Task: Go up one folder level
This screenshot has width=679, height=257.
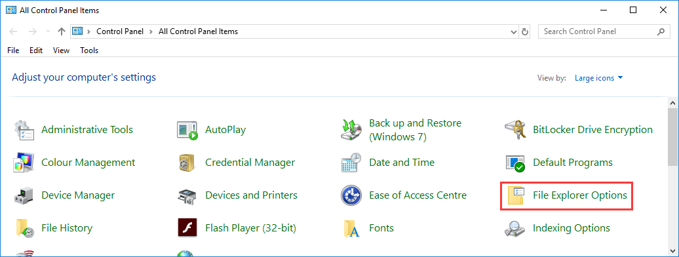Action: click(62, 31)
